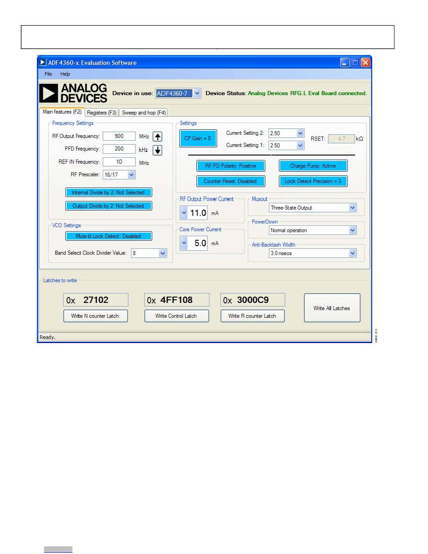Open the Anti-Backlash Width dropdown
Screen dimensions: 428x554
tap(353, 254)
